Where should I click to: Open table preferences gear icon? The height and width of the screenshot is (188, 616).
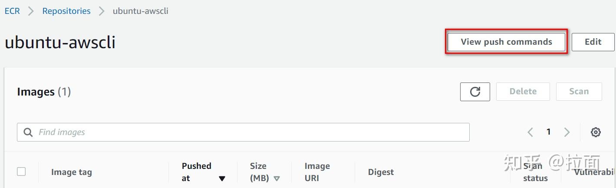pos(596,132)
